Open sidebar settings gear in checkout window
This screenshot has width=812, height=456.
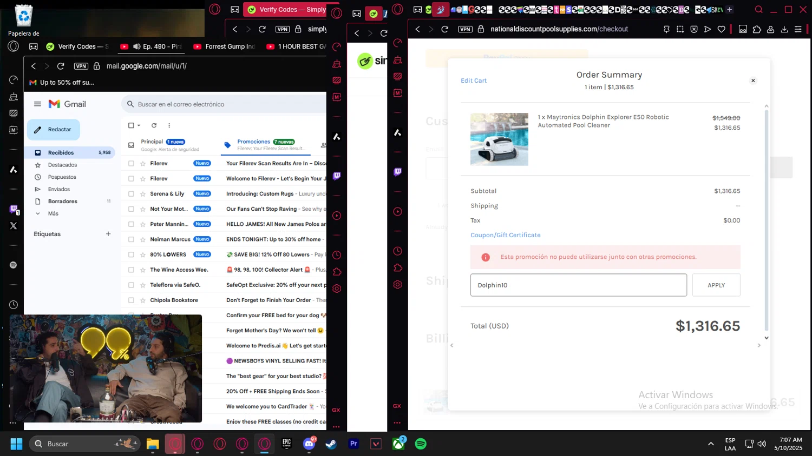(398, 285)
